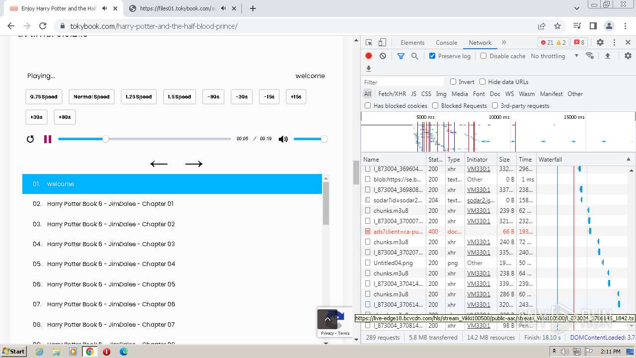Open DevTools customize menu (three dots)

point(614,43)
